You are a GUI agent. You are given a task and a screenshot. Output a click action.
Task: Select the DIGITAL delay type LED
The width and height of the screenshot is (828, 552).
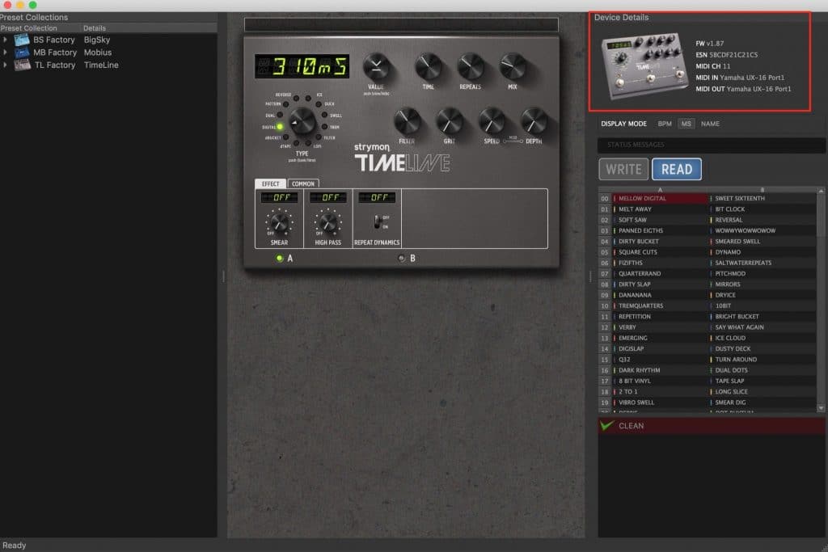point(280,127)
